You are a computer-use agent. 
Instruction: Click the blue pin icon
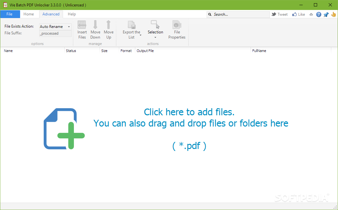click(x=326, y=14)
